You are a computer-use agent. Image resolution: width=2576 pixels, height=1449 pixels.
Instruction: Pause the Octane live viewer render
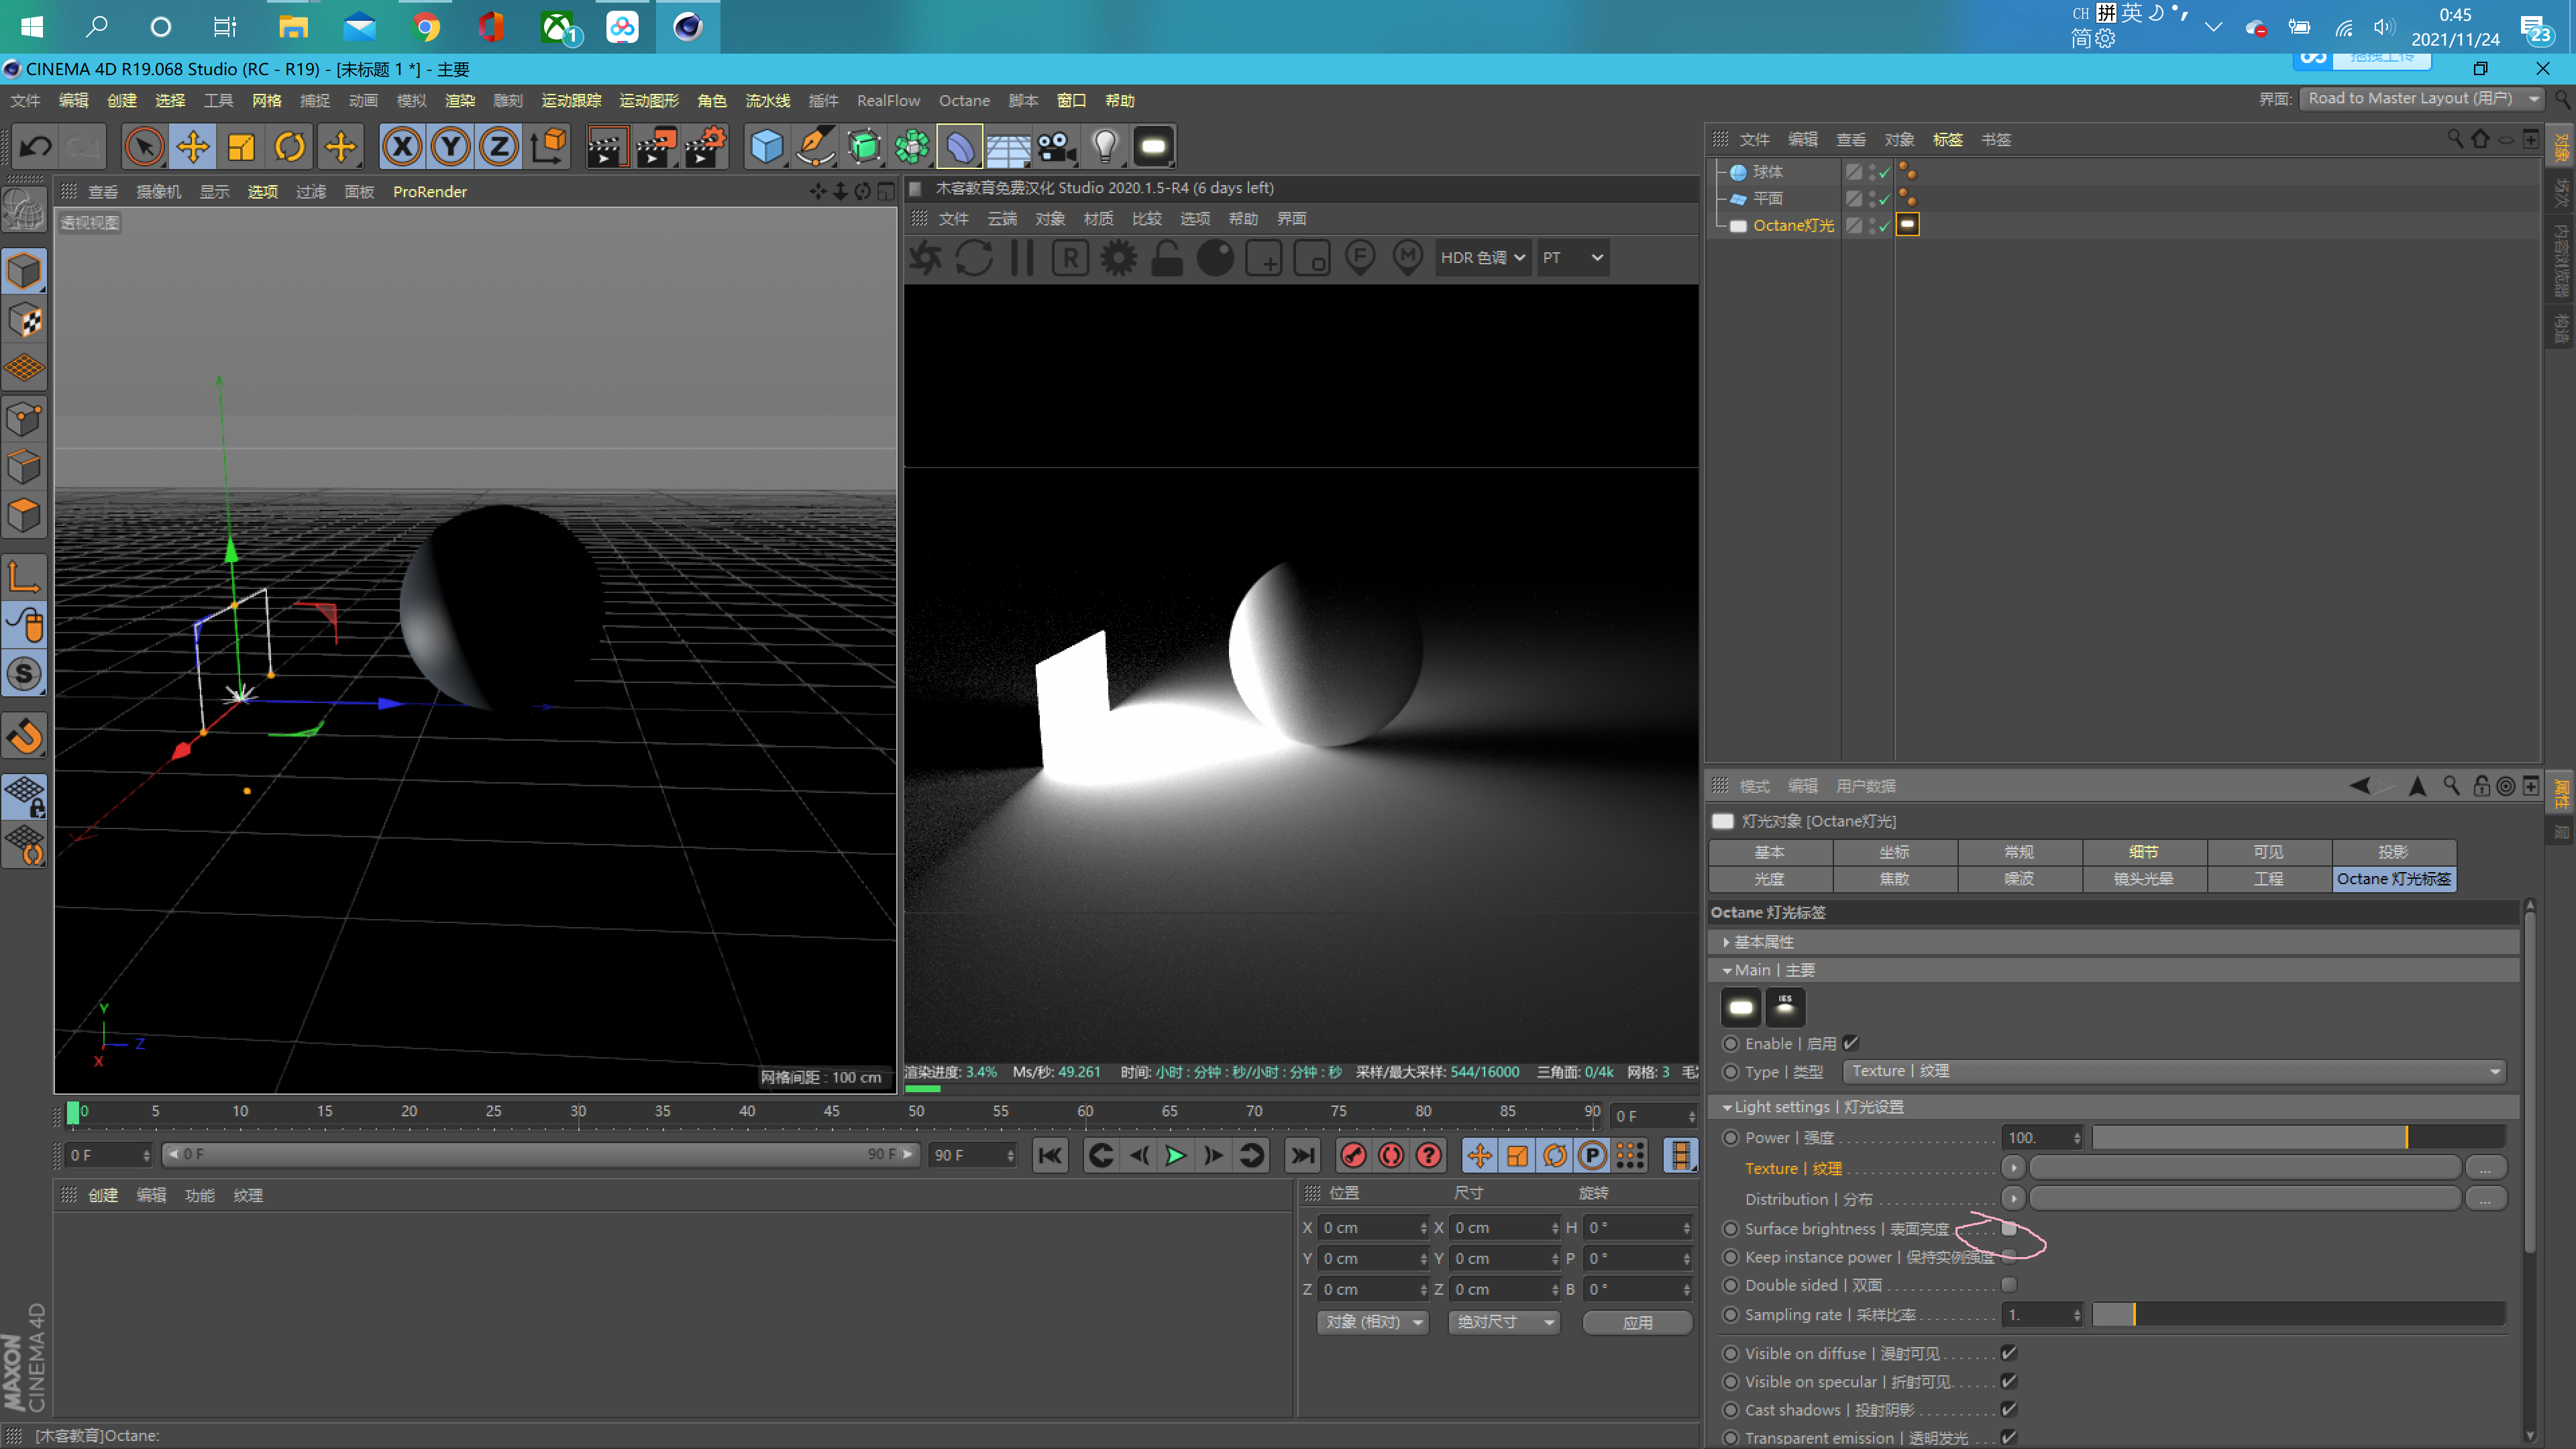click(1021, 257)
